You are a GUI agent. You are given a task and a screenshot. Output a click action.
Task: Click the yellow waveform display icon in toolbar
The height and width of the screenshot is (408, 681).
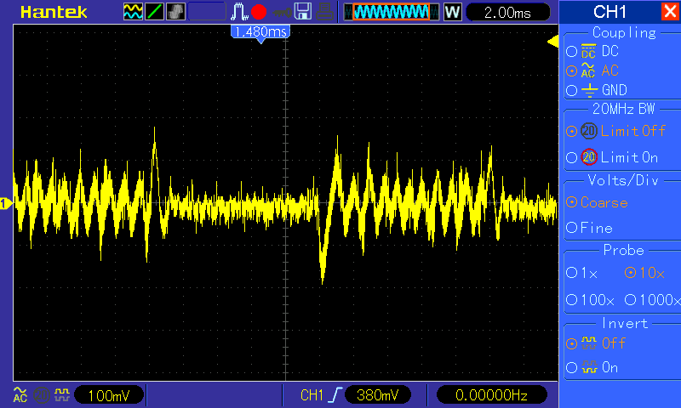pyautogui.click(x=133, y=12)
